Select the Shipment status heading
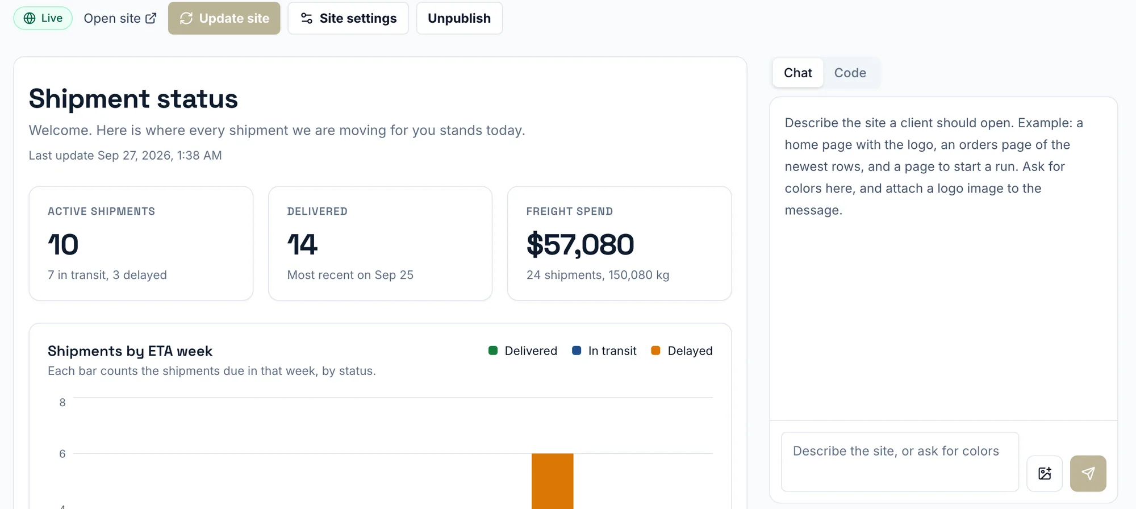This screenshot has width=1136, height=509. click(x=133, y=99)
